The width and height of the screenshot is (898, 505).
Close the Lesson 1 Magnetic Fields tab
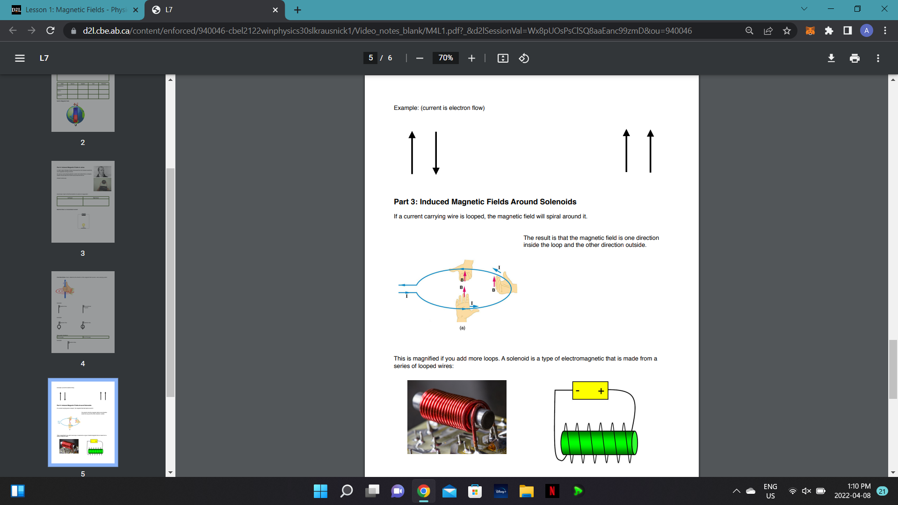pos(136,10)
